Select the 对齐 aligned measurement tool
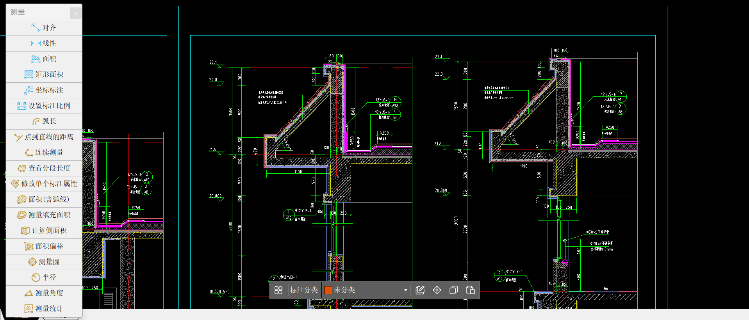The width and height of the screenshot is (749, 320). click(44, 28)
